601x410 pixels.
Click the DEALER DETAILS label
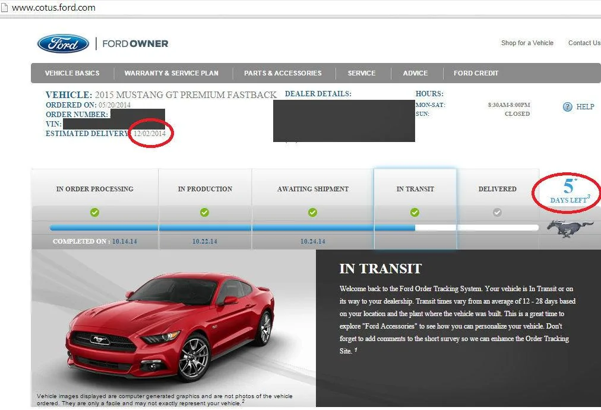(x=318, y=94)
